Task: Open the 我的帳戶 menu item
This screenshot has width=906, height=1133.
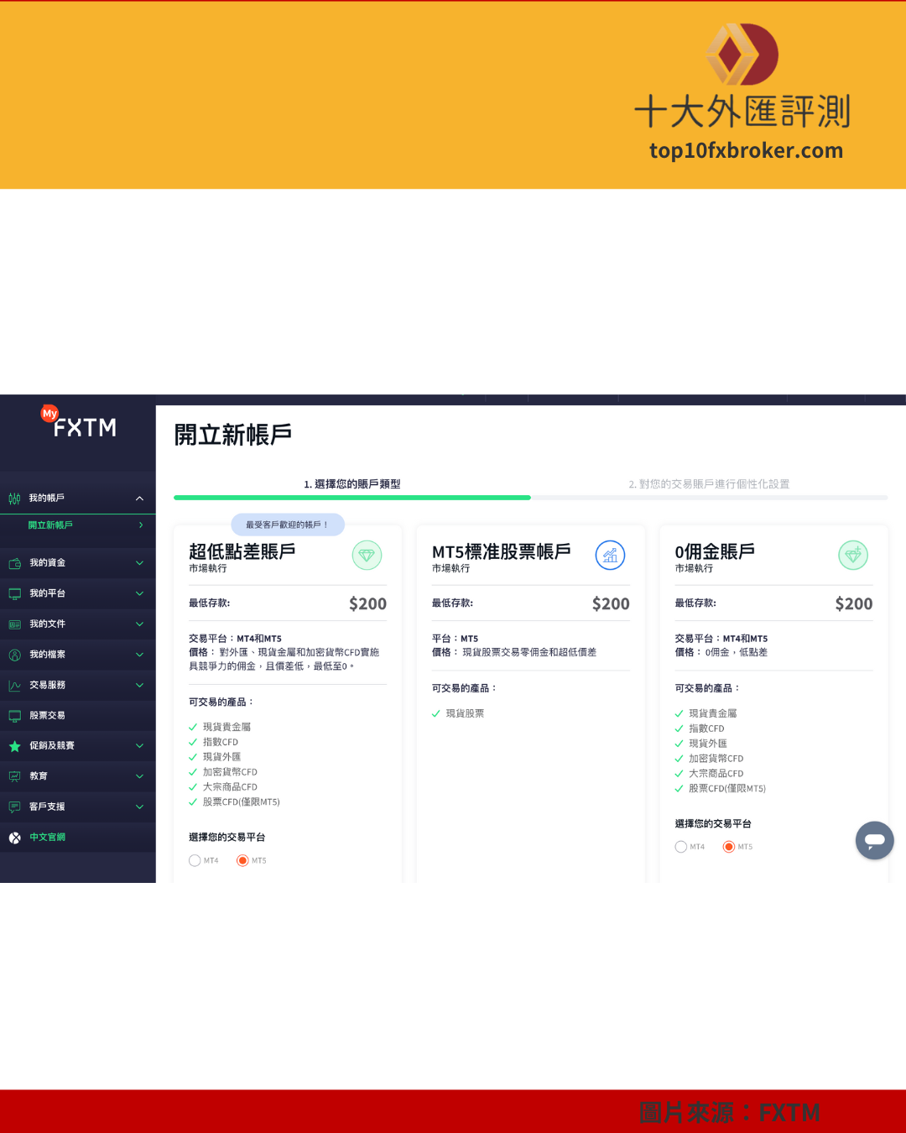Action: 78,499
